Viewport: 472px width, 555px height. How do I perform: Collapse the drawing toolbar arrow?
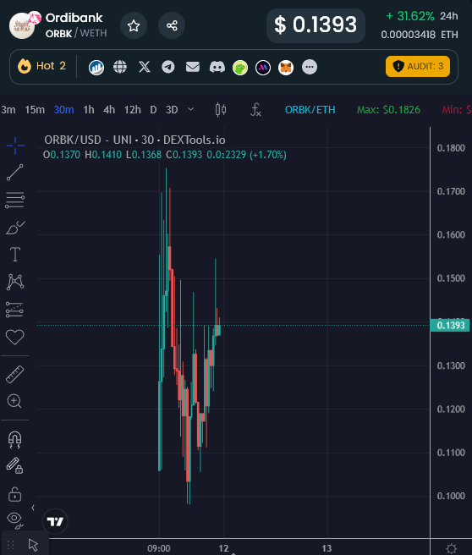pyautogui.click(x=33, y=508)
